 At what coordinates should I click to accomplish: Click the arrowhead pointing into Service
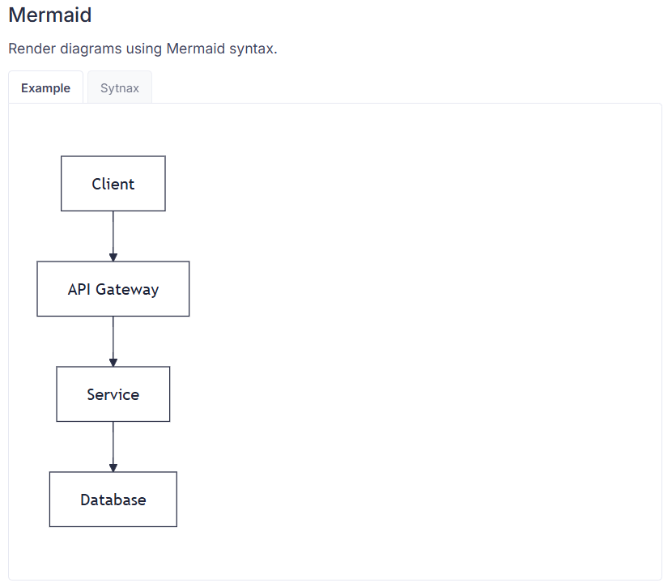click(113, 362)
